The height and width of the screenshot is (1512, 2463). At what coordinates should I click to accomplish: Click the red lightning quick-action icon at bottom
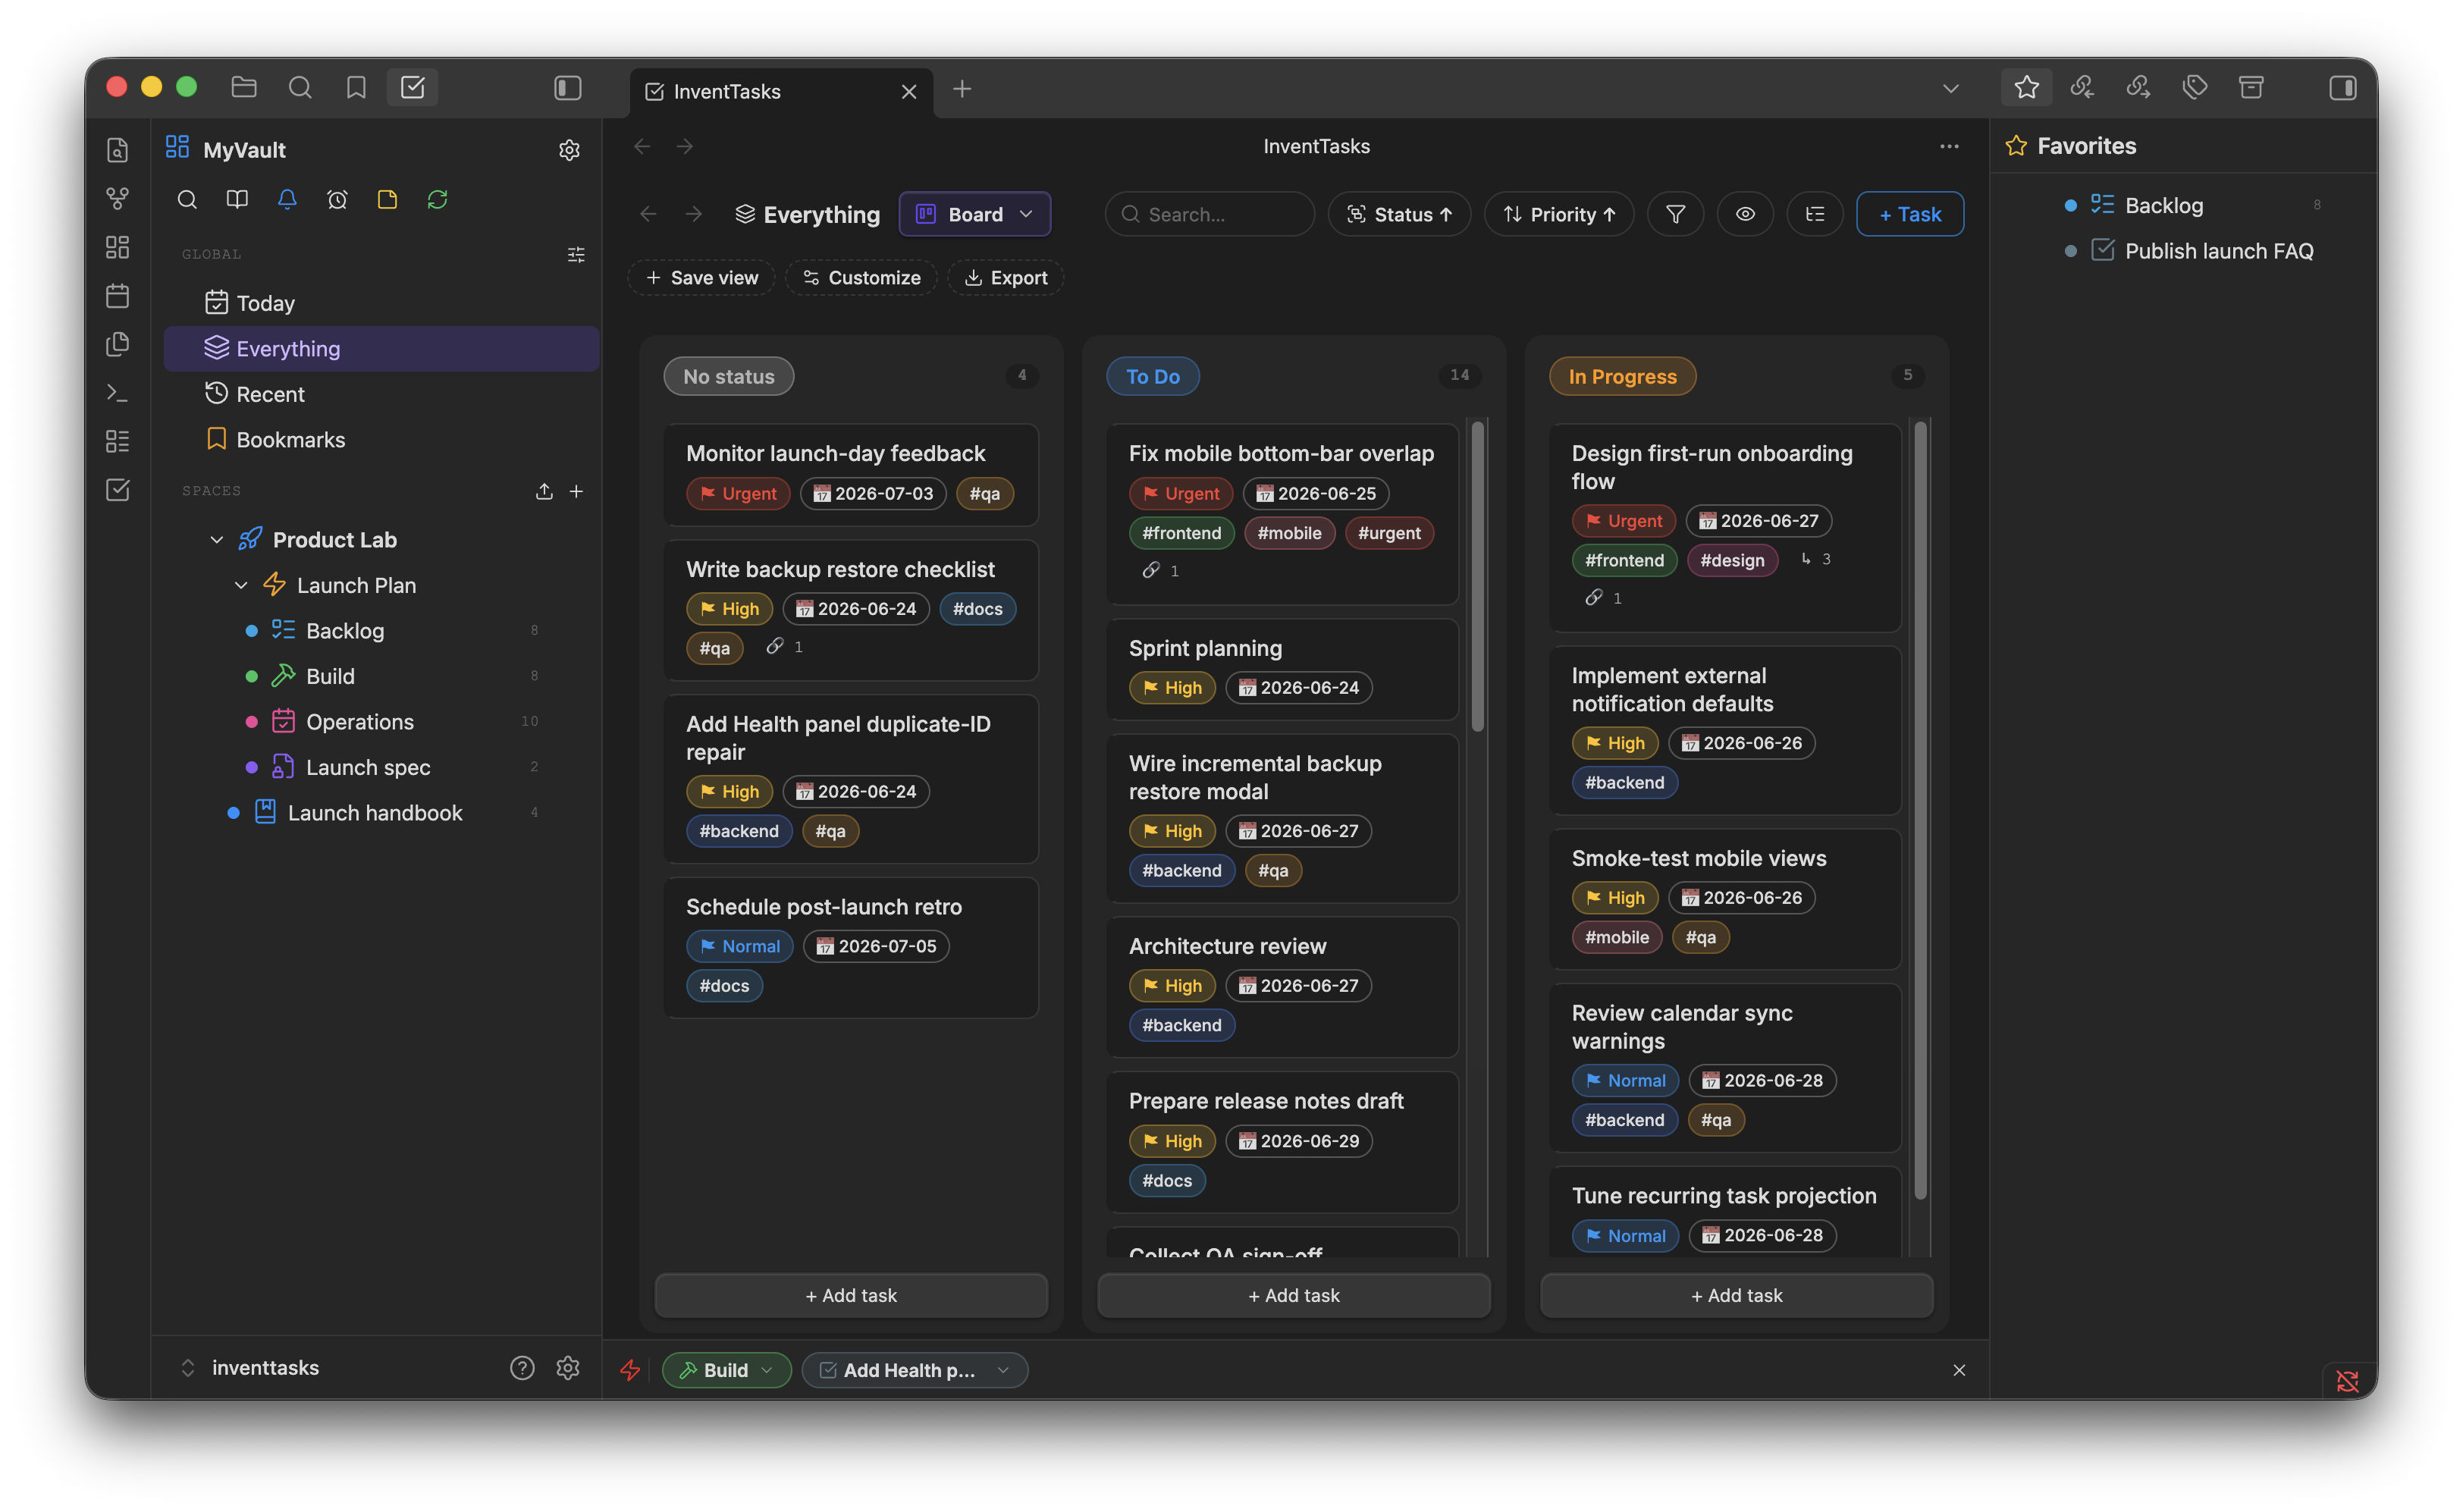(x=630, y=1370)
